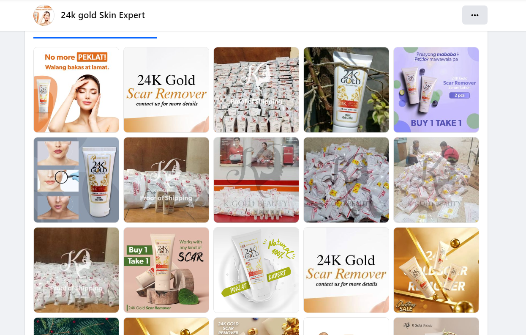Open the gold Christmas Sale photo
Viewport: 526px width, 335px height.
click(x=436, y=270)
